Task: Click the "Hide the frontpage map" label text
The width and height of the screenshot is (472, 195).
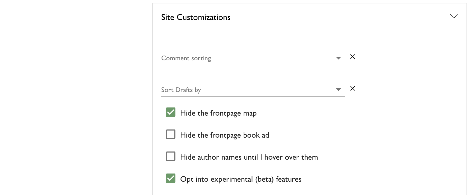Action: [x=218, y=113]
